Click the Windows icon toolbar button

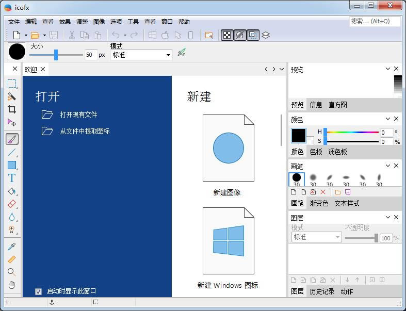(152, 35)
